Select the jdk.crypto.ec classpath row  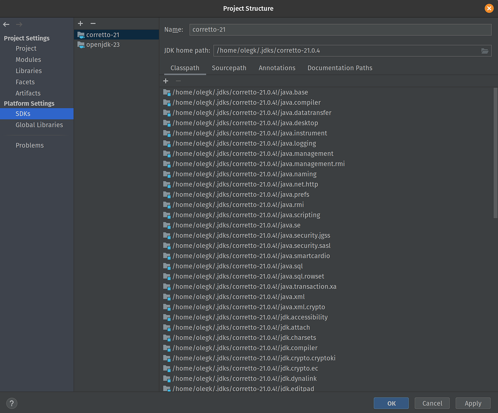[327, 369]
